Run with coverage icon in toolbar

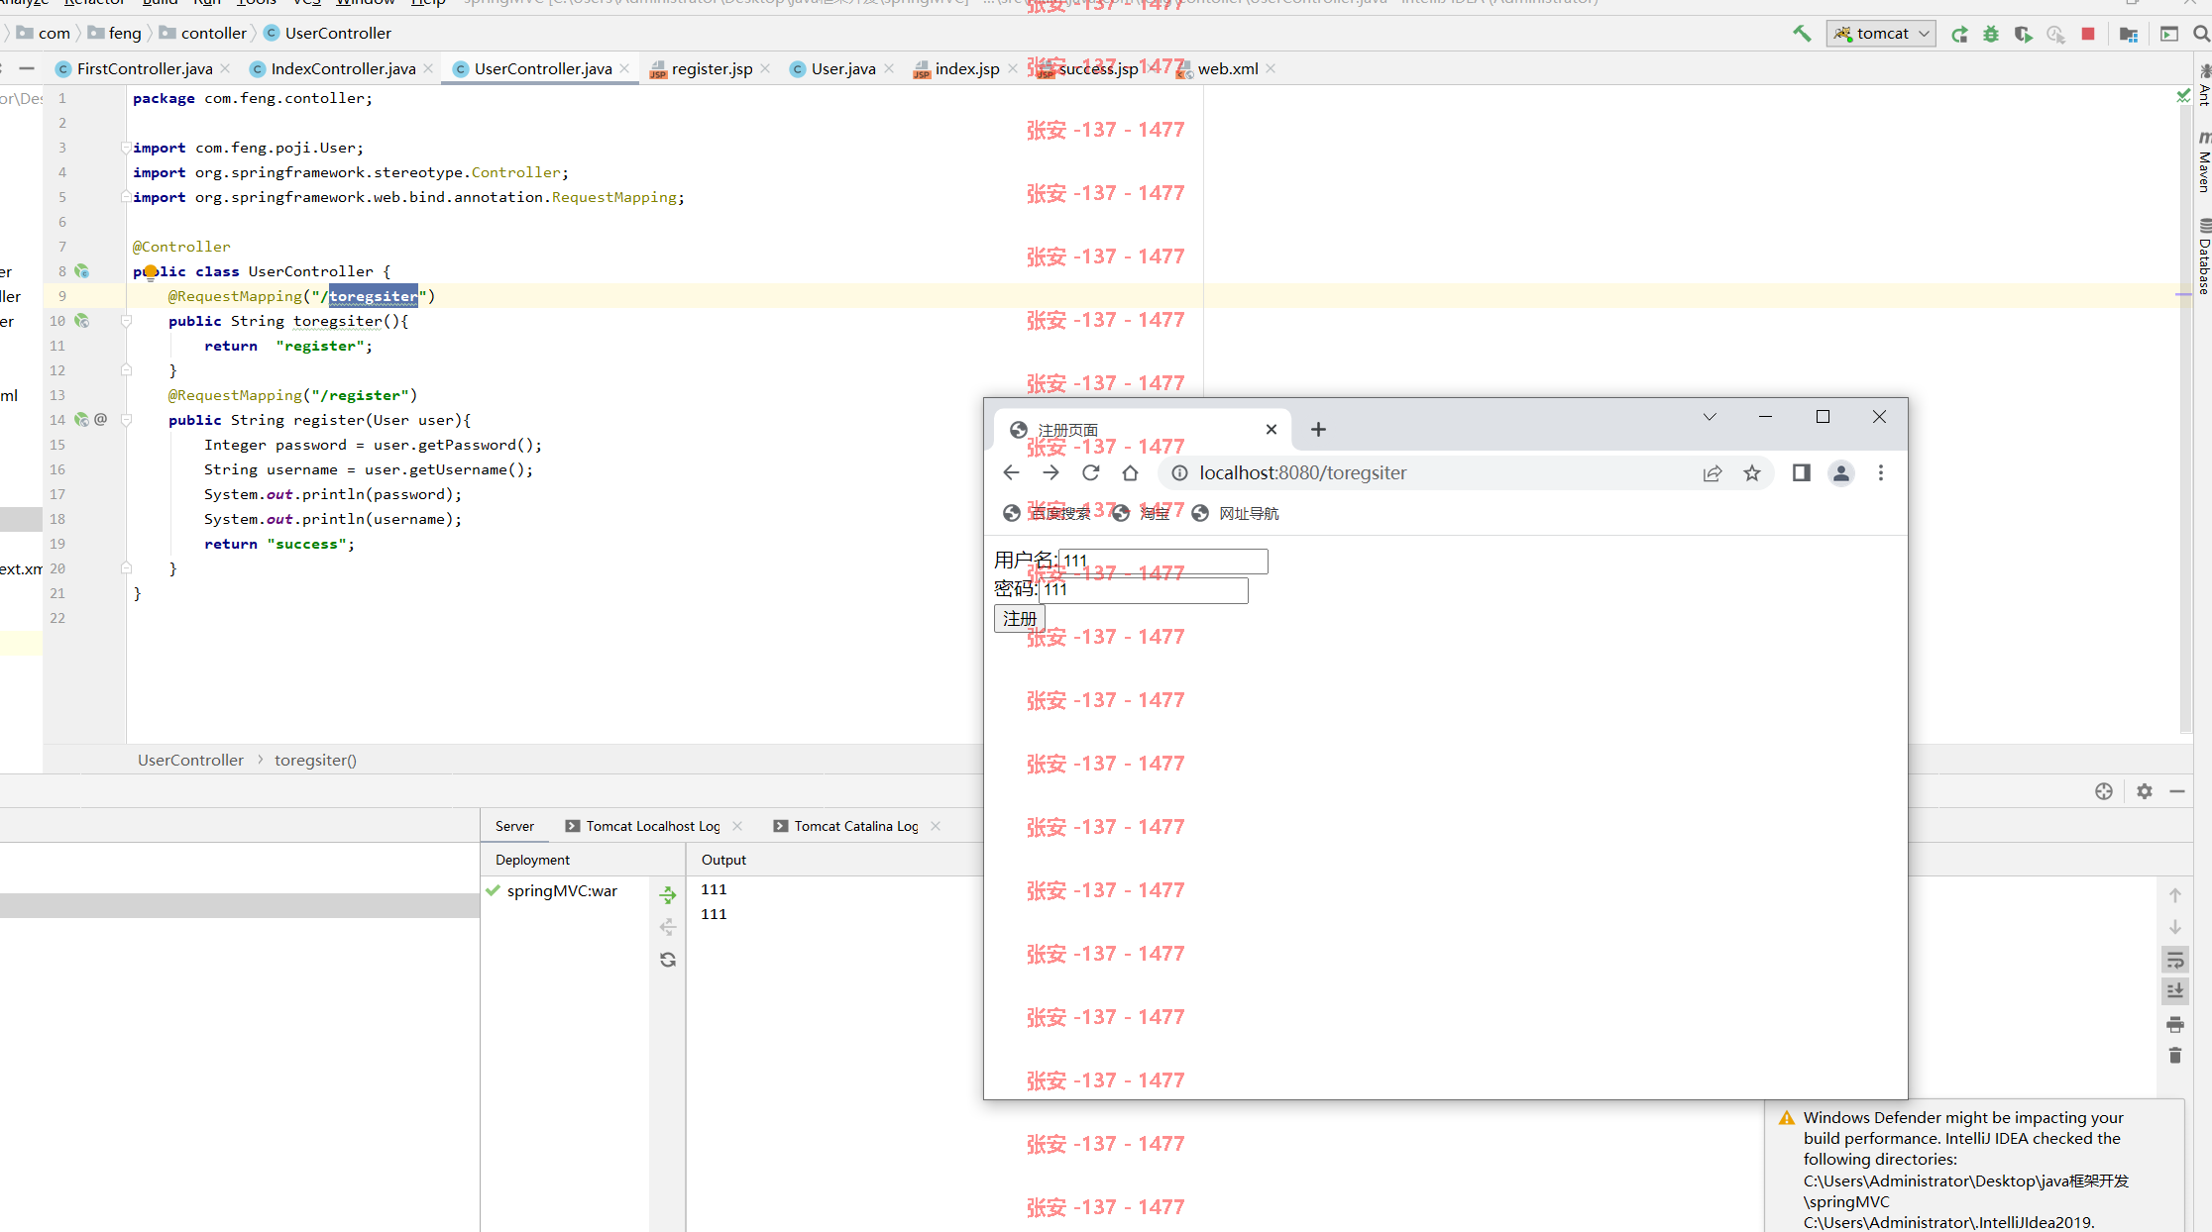[x=2023, y=34]
